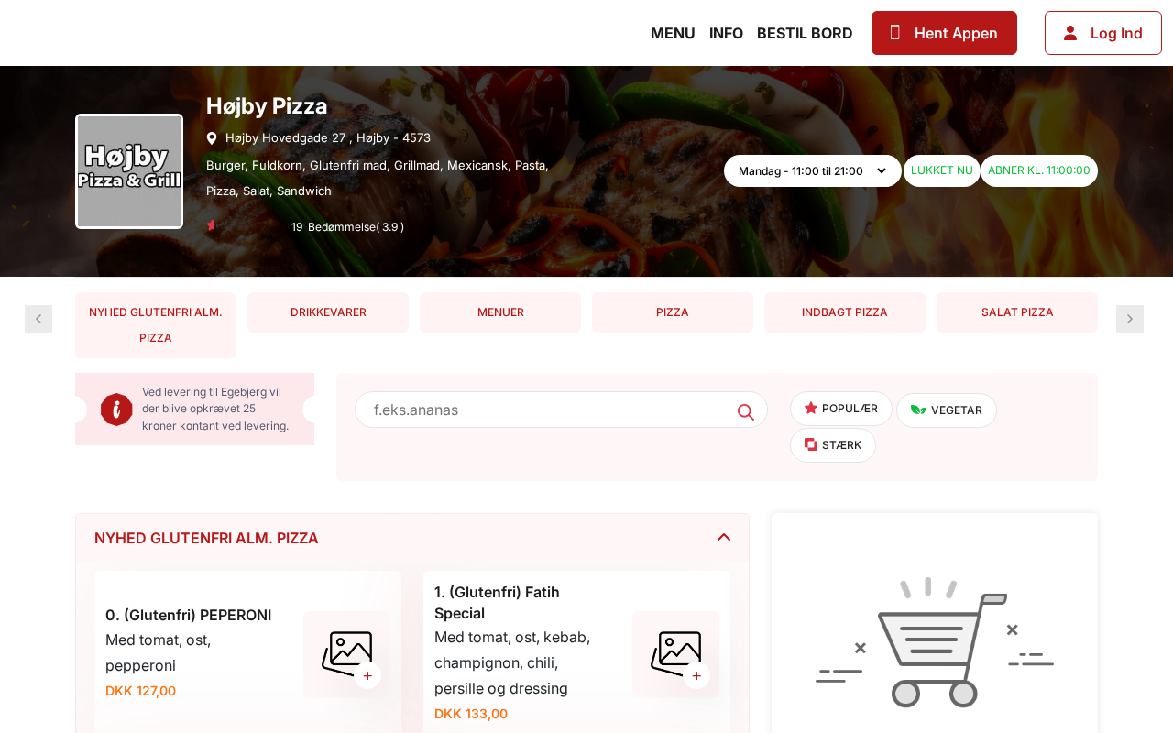This screenshot has width=1173, height=733.
Task: Open the BESTIL BORD menu item
Action: [805, 33]
